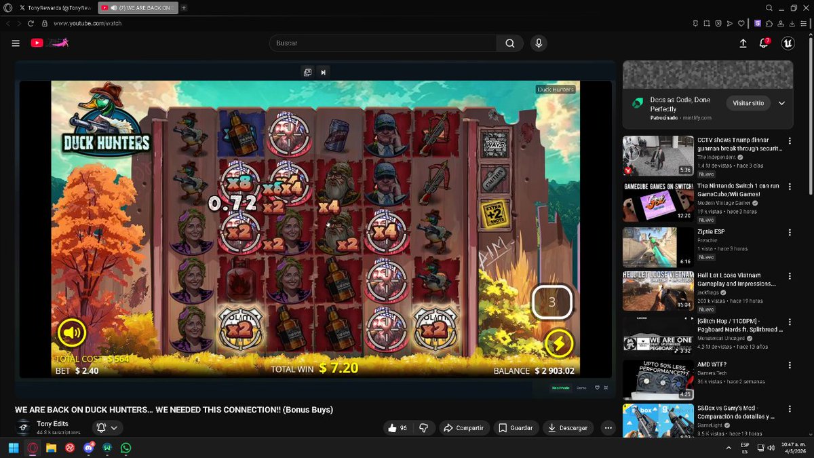Open more actions ellipsis under video
814x458 pixels.
[x=608, y=428]
